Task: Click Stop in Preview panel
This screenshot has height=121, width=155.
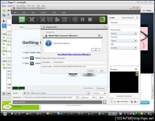Action: (115, 102)
